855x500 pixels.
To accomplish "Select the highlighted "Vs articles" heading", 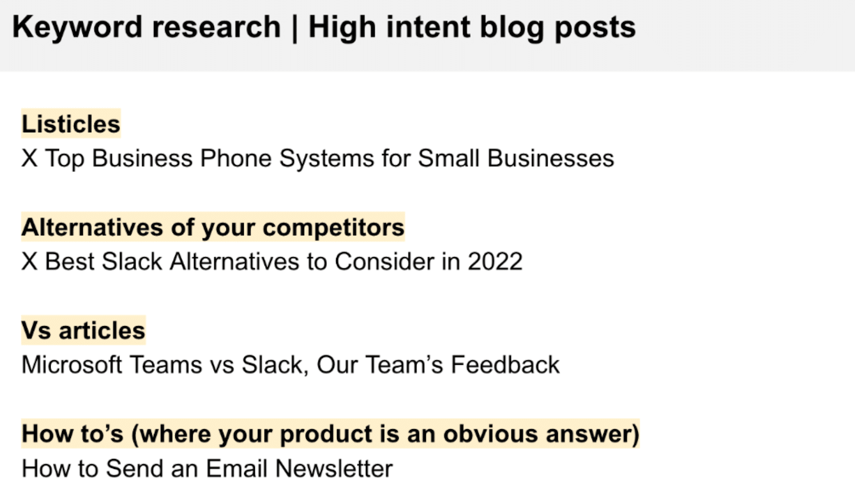I will [83, 330].
